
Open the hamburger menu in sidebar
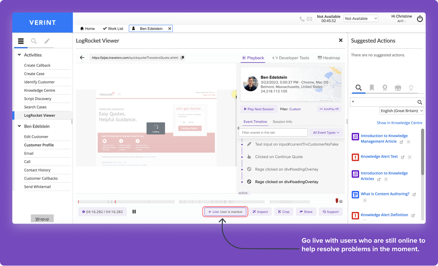tap(21, 41)
